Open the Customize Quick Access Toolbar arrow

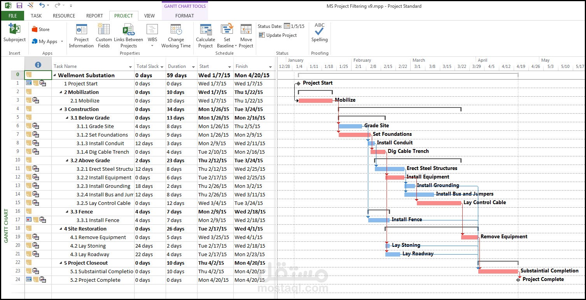pyautogui.click(x=71, y=6)
